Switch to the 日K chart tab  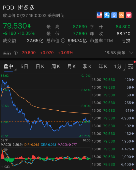pyautogui.click(x=40, y=66)
